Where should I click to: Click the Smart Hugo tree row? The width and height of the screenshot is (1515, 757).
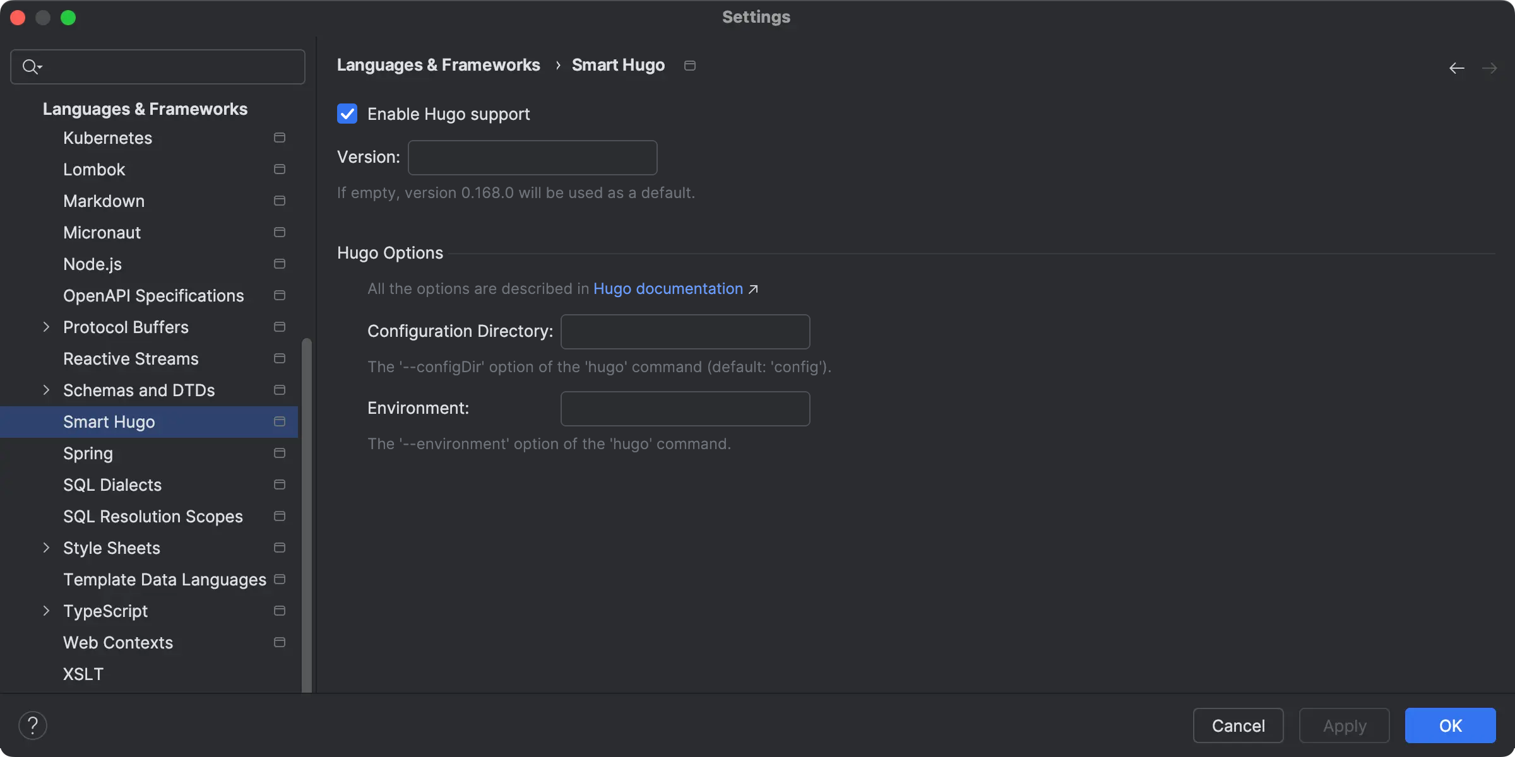coord(149,421)
